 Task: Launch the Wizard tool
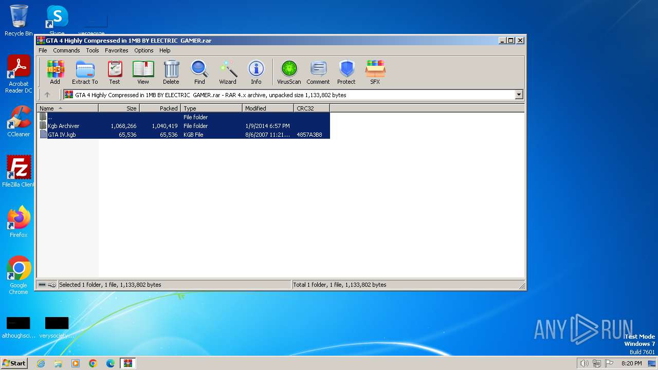pos(228,72)
